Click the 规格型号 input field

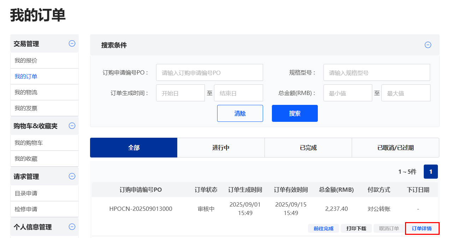click(376, 72)
